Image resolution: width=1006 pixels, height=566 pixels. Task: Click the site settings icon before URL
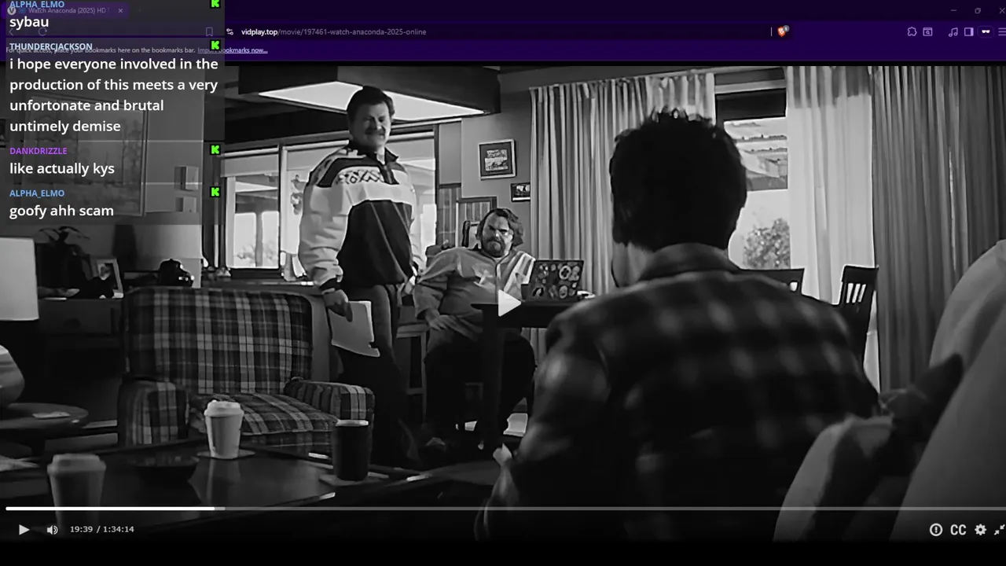click(x=229, y=31)
